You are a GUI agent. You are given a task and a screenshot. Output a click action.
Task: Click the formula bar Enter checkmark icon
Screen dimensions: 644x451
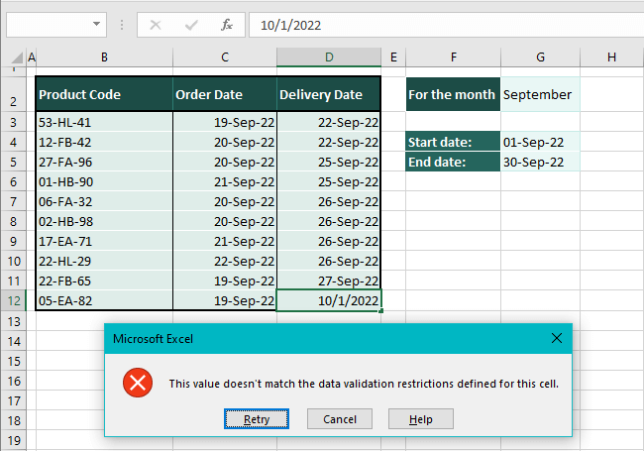click(x=191, y=25)
